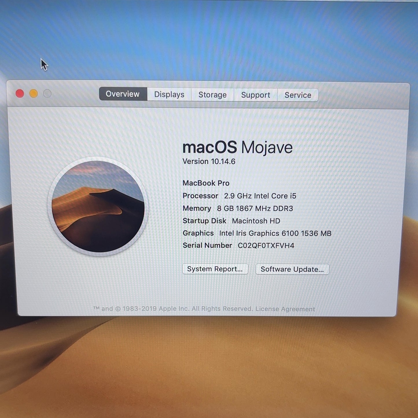Open System Report
Screen dimensions: 418x418
215,269
